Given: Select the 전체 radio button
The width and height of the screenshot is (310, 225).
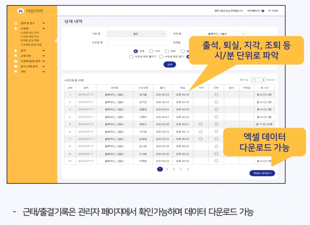Looking at the screenshot, I should [x=136, y=51].
